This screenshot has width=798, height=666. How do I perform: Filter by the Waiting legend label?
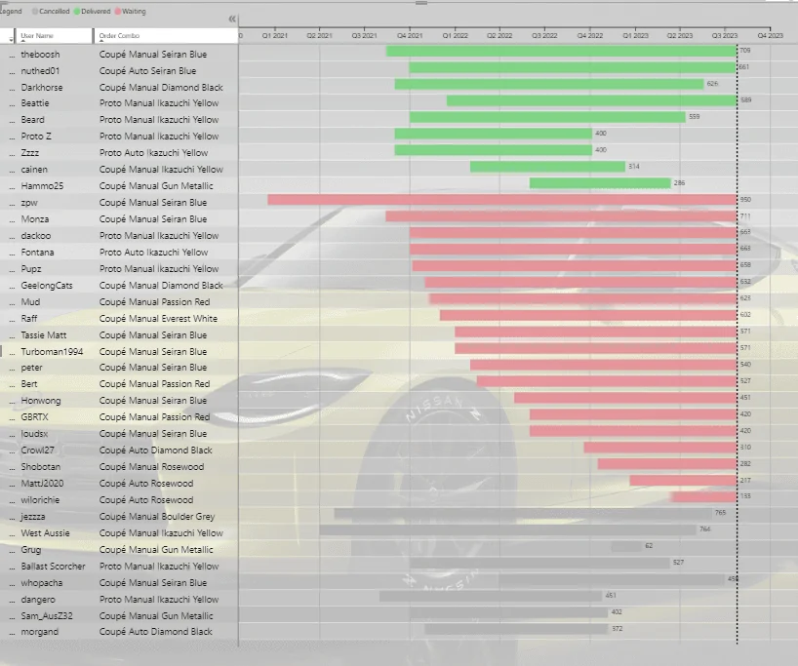[x=134, y=11]
